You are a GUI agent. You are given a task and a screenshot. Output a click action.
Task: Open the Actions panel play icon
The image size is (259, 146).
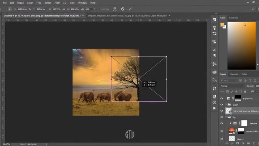214,108
